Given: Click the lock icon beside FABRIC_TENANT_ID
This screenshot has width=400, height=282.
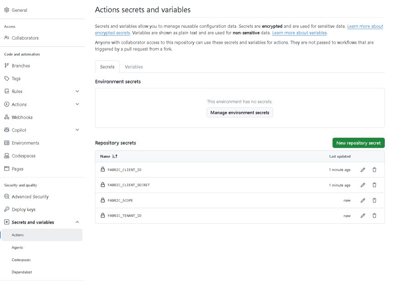Looking at the screenshot, I should (x=102, y=215).
